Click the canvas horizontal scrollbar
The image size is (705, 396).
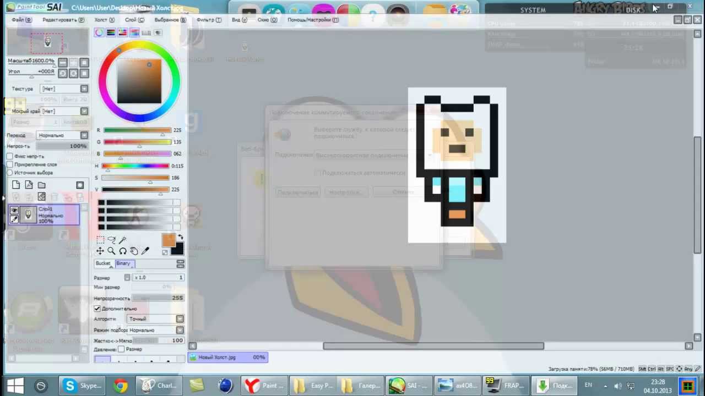pyautogui.click(x=433, y=346)
